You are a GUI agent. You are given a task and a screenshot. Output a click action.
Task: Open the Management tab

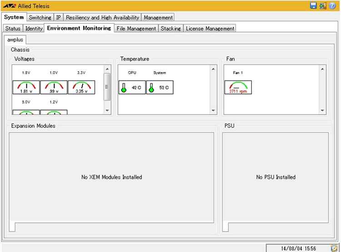pos(158,17)
